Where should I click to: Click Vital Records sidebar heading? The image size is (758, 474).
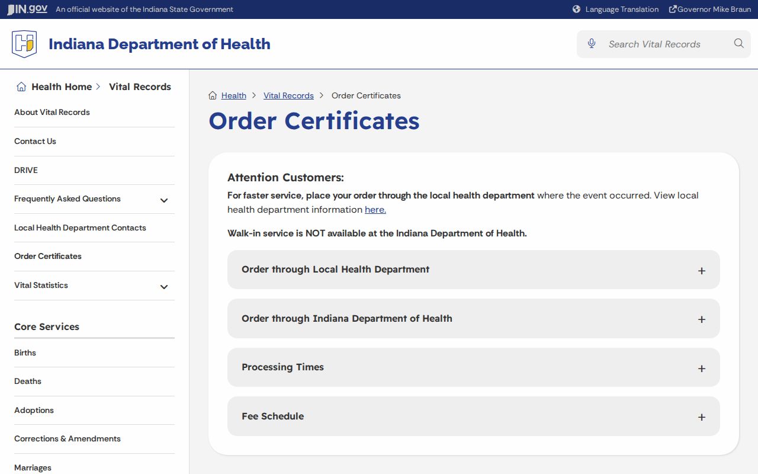pyautogui.click(x=140, y=87)
